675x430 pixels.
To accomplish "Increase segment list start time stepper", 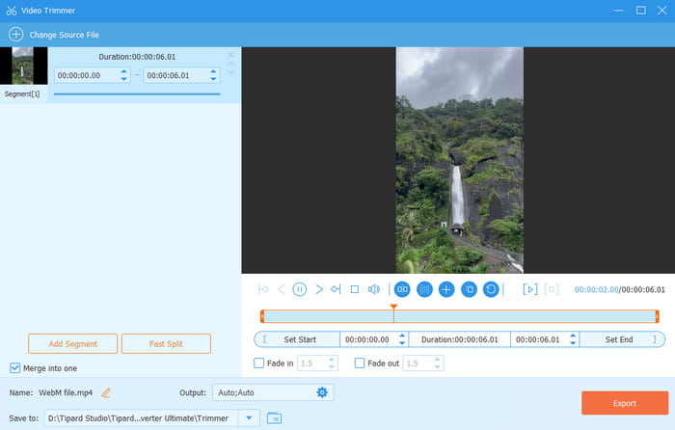I will [x=123, y=71].
